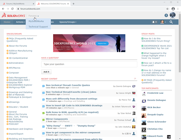Click John Stoltzfus's avatar icon
This screenshot has width=181, height=140.
pyautogui.click(x=134, y=127)
